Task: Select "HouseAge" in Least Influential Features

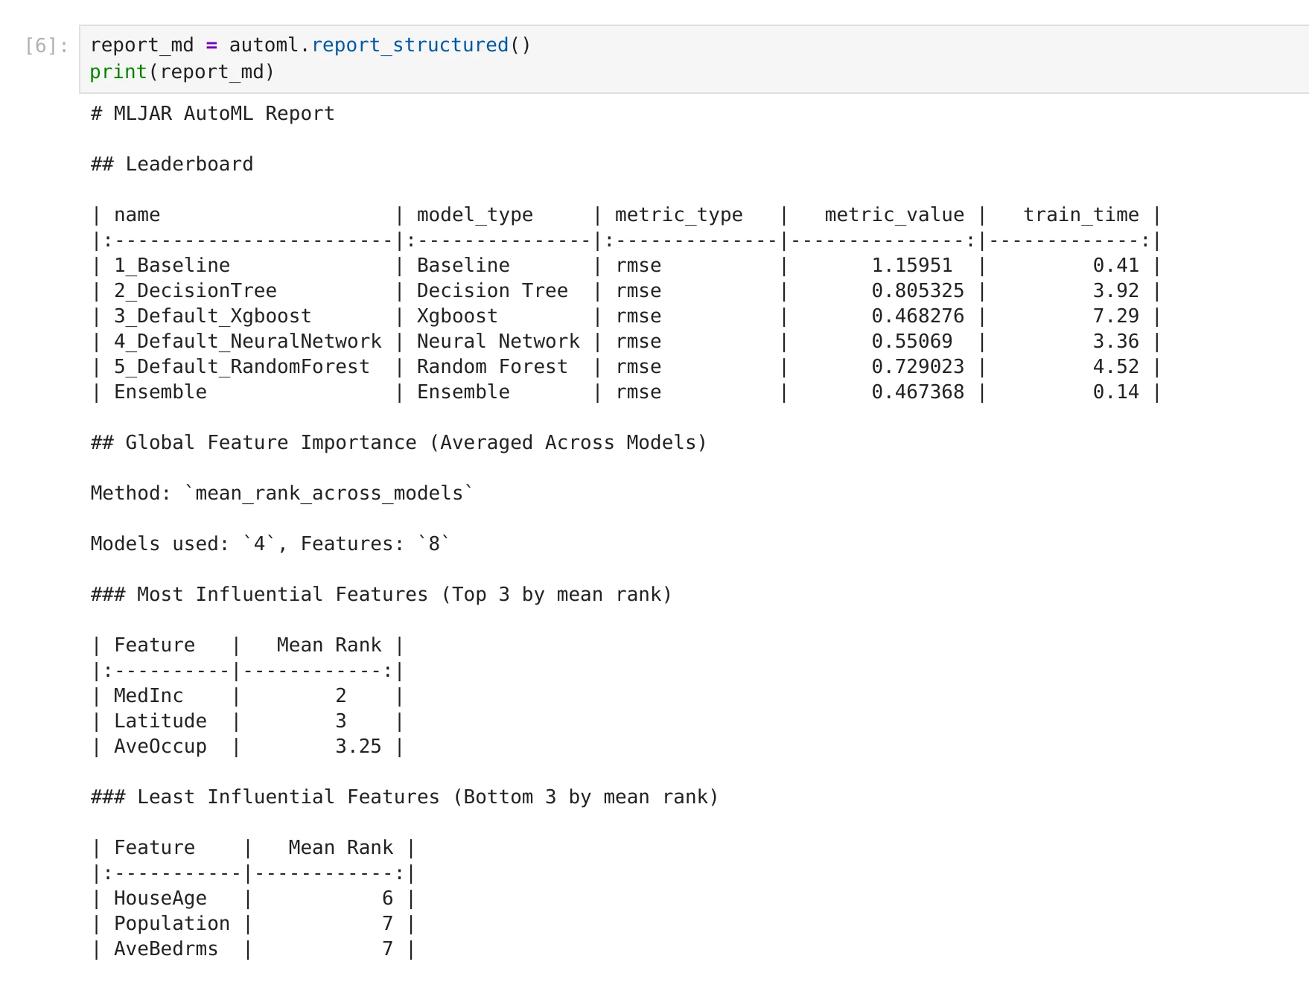Action: (x=159, y=898)
